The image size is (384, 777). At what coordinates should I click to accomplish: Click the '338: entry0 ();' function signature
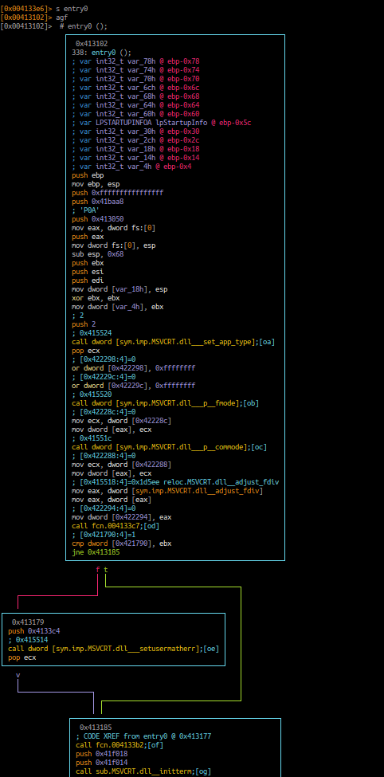(101, 53)
